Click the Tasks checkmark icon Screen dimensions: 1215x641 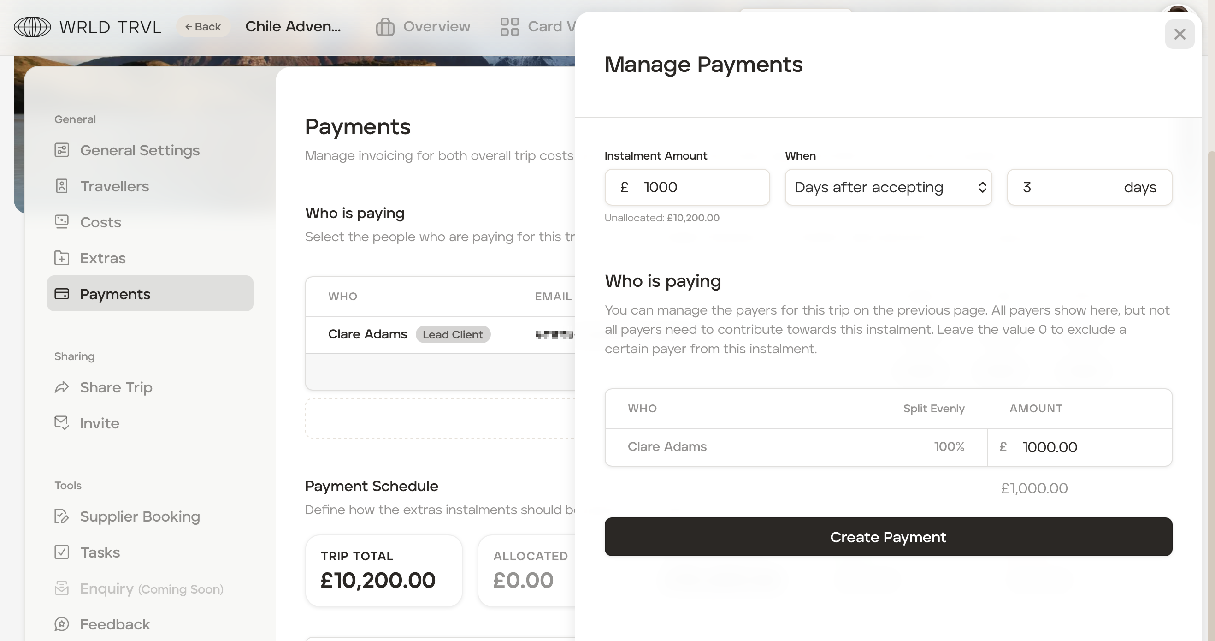point(62,552)
